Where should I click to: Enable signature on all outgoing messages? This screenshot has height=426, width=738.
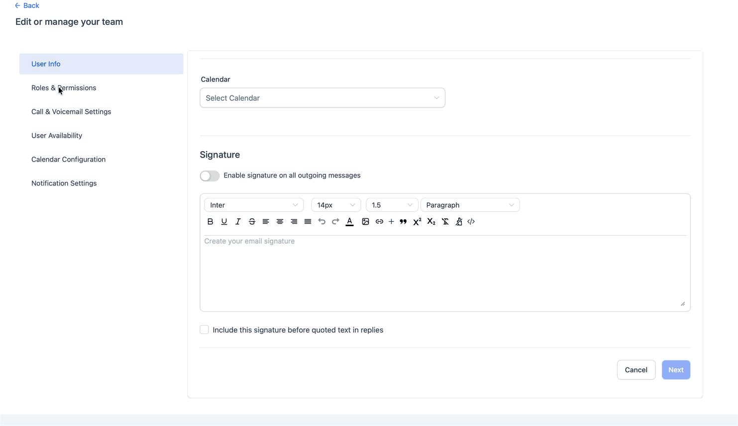pos(210,176)
